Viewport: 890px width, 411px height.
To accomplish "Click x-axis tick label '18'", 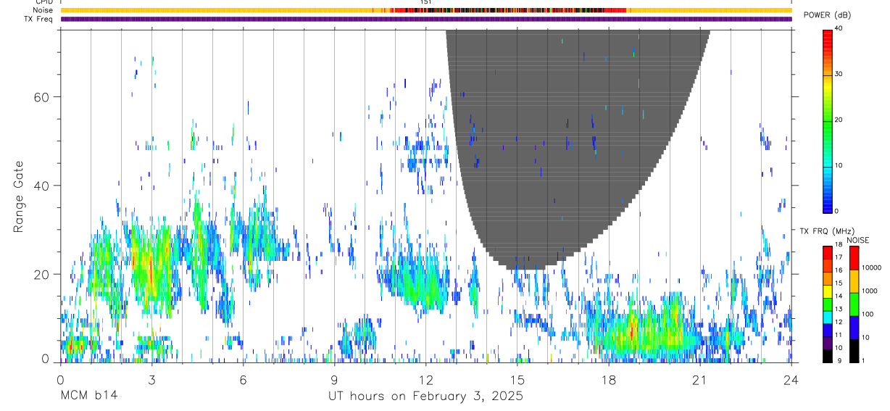I will click(609, 379).
